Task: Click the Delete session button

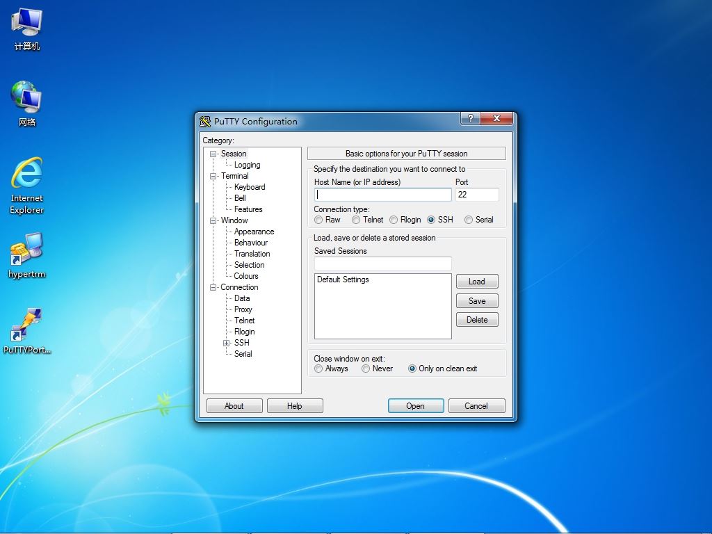Action: tap(477, 320)
